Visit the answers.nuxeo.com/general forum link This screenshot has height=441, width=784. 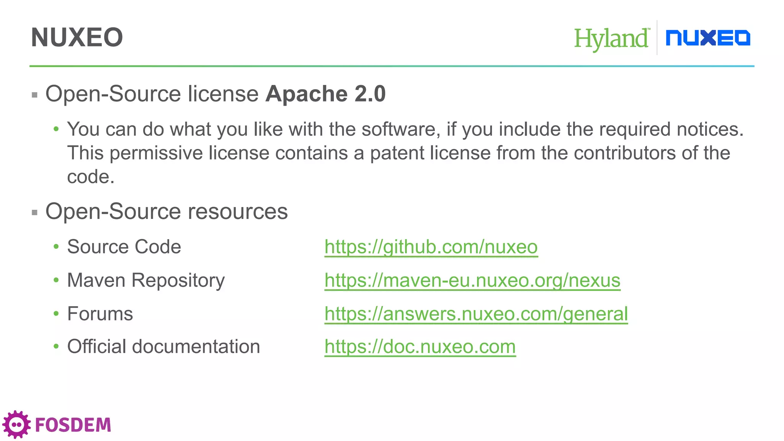[x=476, y=314]
